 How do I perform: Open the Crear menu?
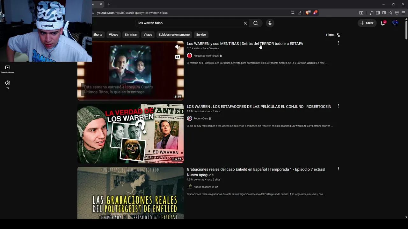367,23
